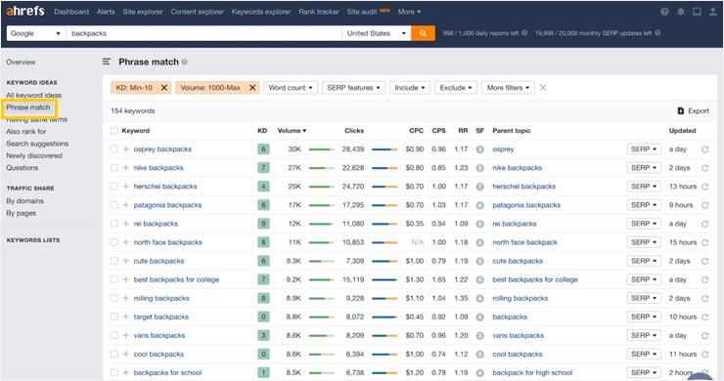Add osprey backpacks with the plus icon
The width and height of the screenshot is (724, 381).
(x=125, y=149)
